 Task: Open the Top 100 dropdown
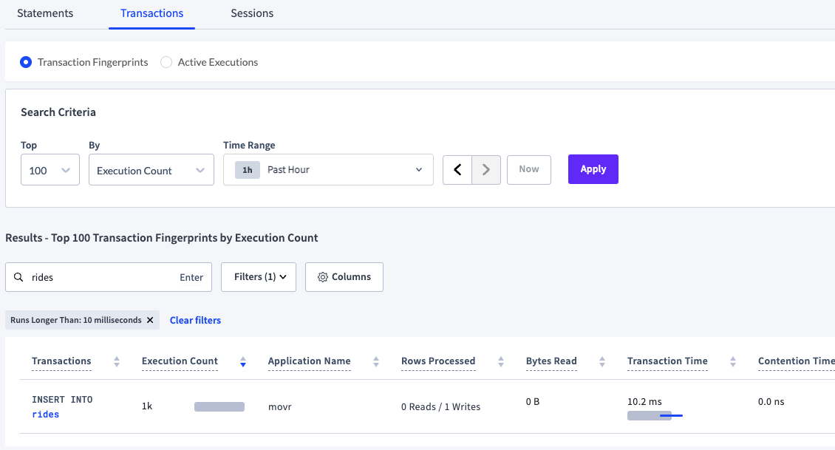tap(50, 171)
